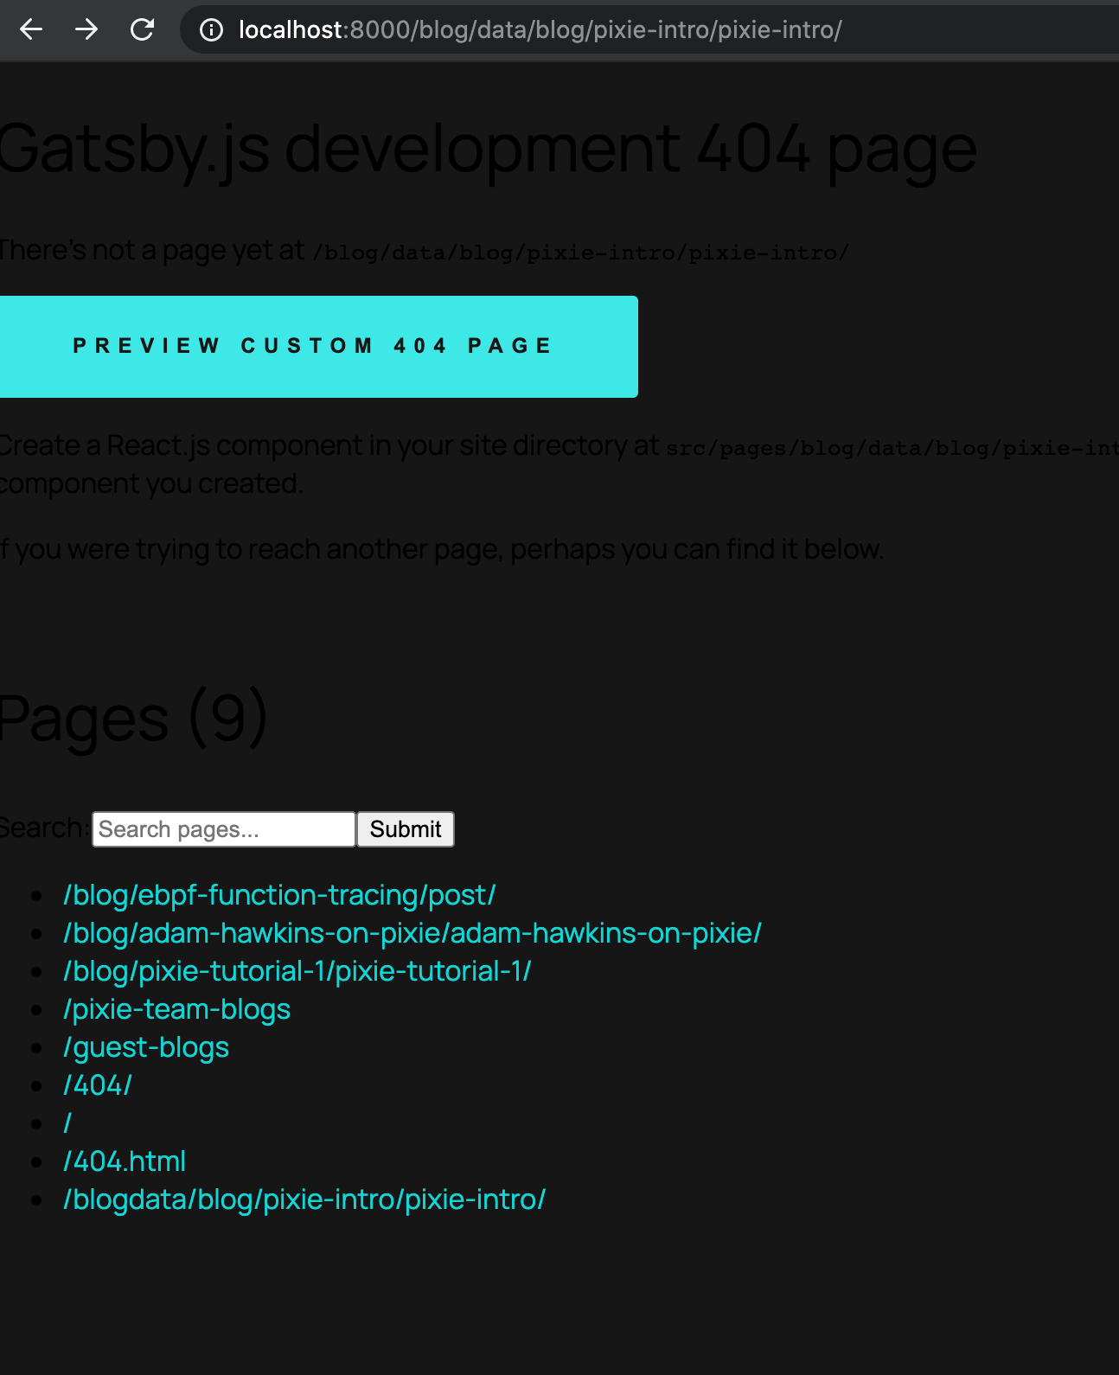
Task: Open the /404.html page link
Action: pyautogui.click(x=125, y=1161)
